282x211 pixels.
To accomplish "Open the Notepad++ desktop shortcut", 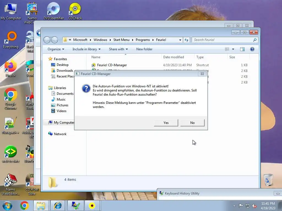I will coord(11,126).
